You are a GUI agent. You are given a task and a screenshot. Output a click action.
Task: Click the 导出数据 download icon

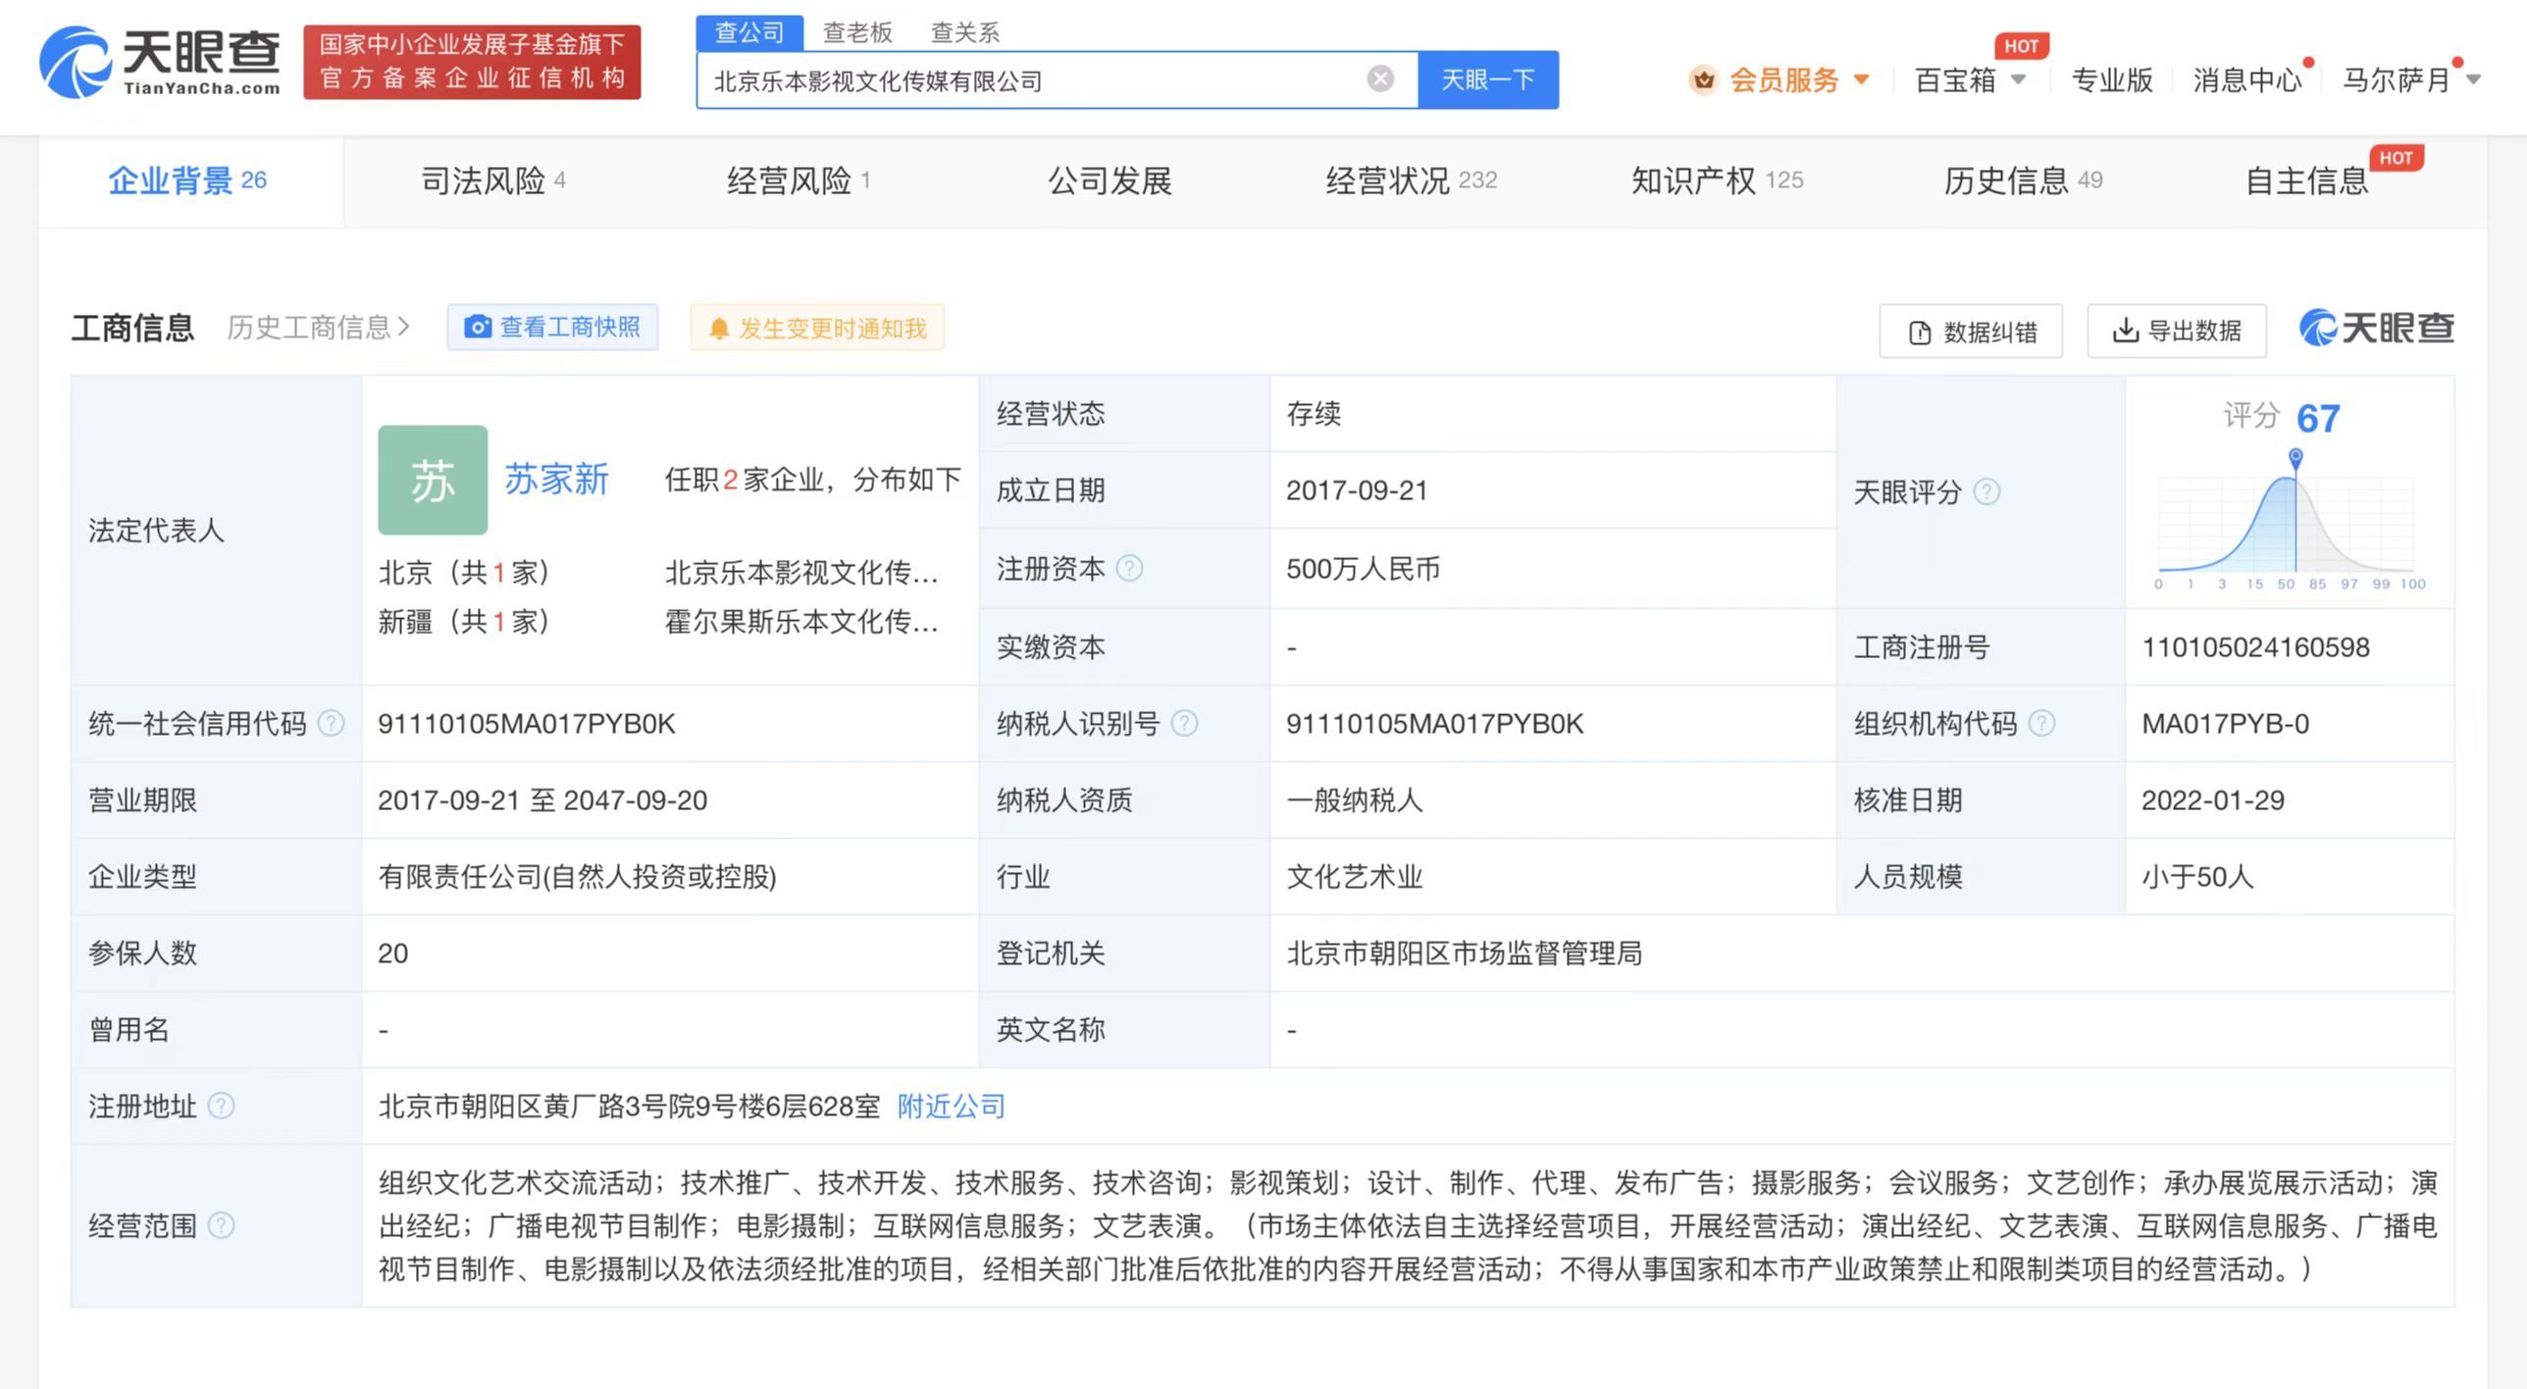tap(2127, 332)
